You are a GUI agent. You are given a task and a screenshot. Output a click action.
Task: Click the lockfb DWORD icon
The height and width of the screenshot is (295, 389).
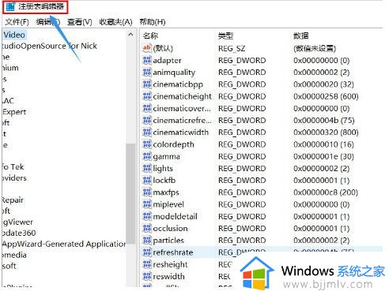point(147,180)
